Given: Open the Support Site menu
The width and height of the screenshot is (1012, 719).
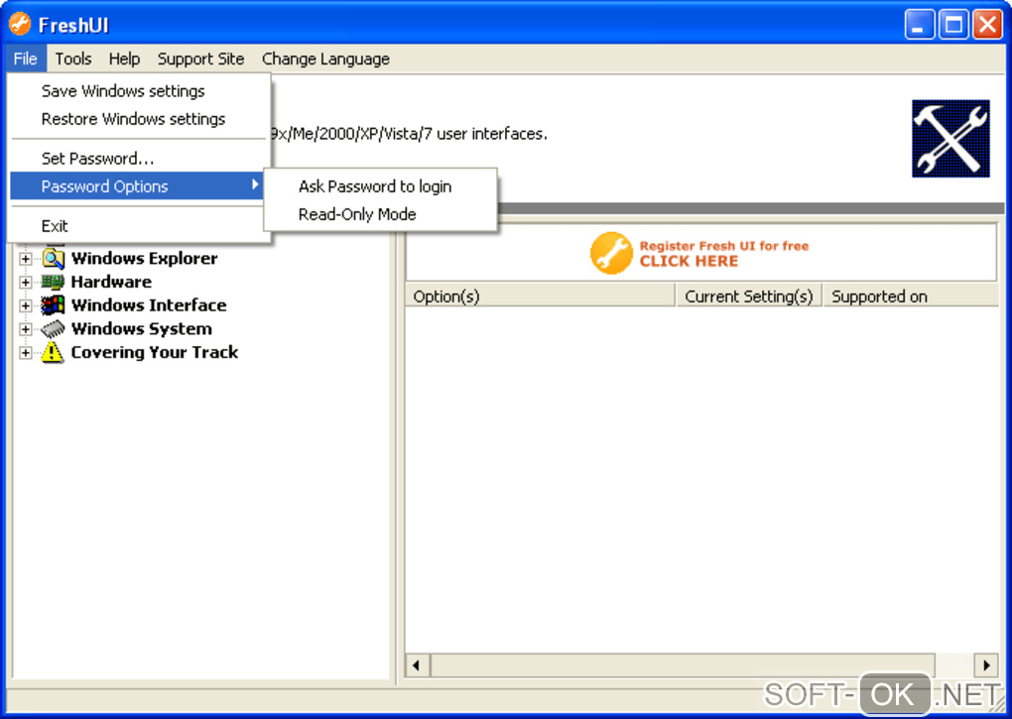Looking at the screenshot, I should click(200, 59).
